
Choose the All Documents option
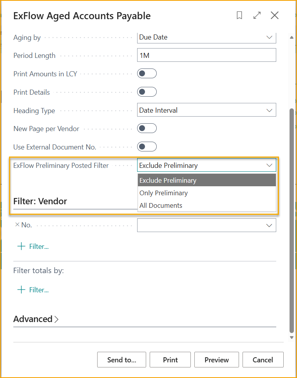(x=161, y=205)
